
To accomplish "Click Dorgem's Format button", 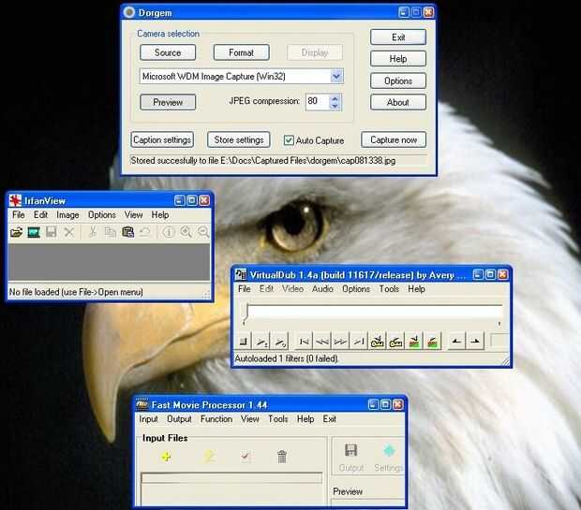I will [x=241, y=52].
